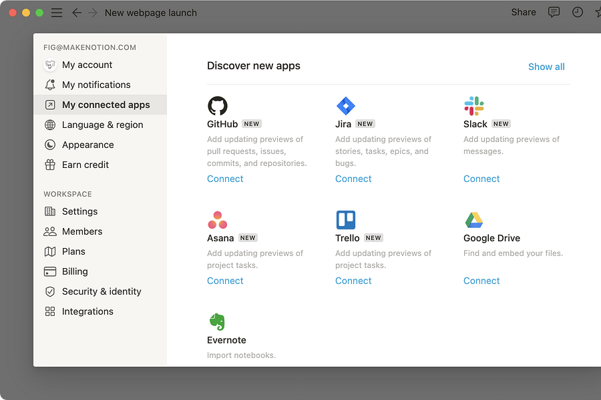Open page history with the clock icon

click(577, 12)
